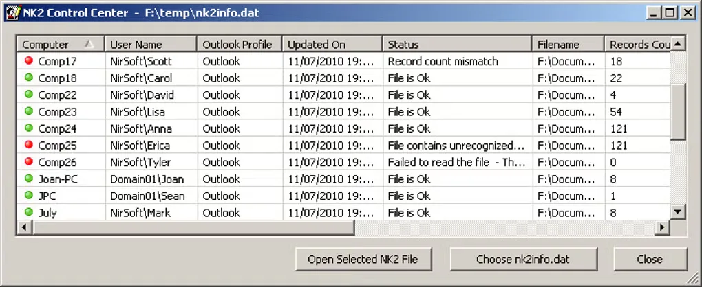The width and height of the screenshot is (702, 287).
Task: Click user name NirSoft\David
Action: 142,95
